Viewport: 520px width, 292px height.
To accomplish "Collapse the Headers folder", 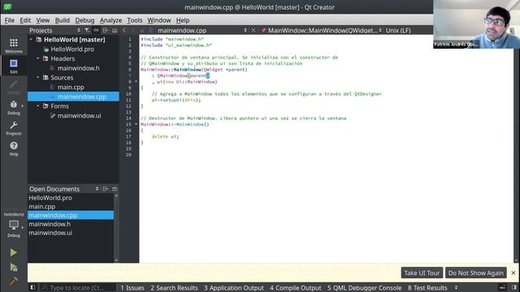I will coord(38,58).
